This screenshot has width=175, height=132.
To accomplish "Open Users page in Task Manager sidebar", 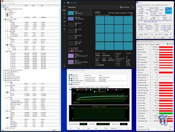I will click(64, 22).
